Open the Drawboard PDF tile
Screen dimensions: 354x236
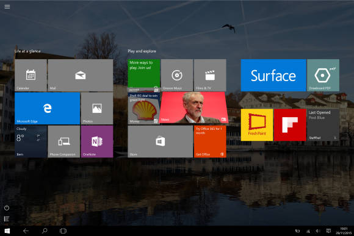323,75
